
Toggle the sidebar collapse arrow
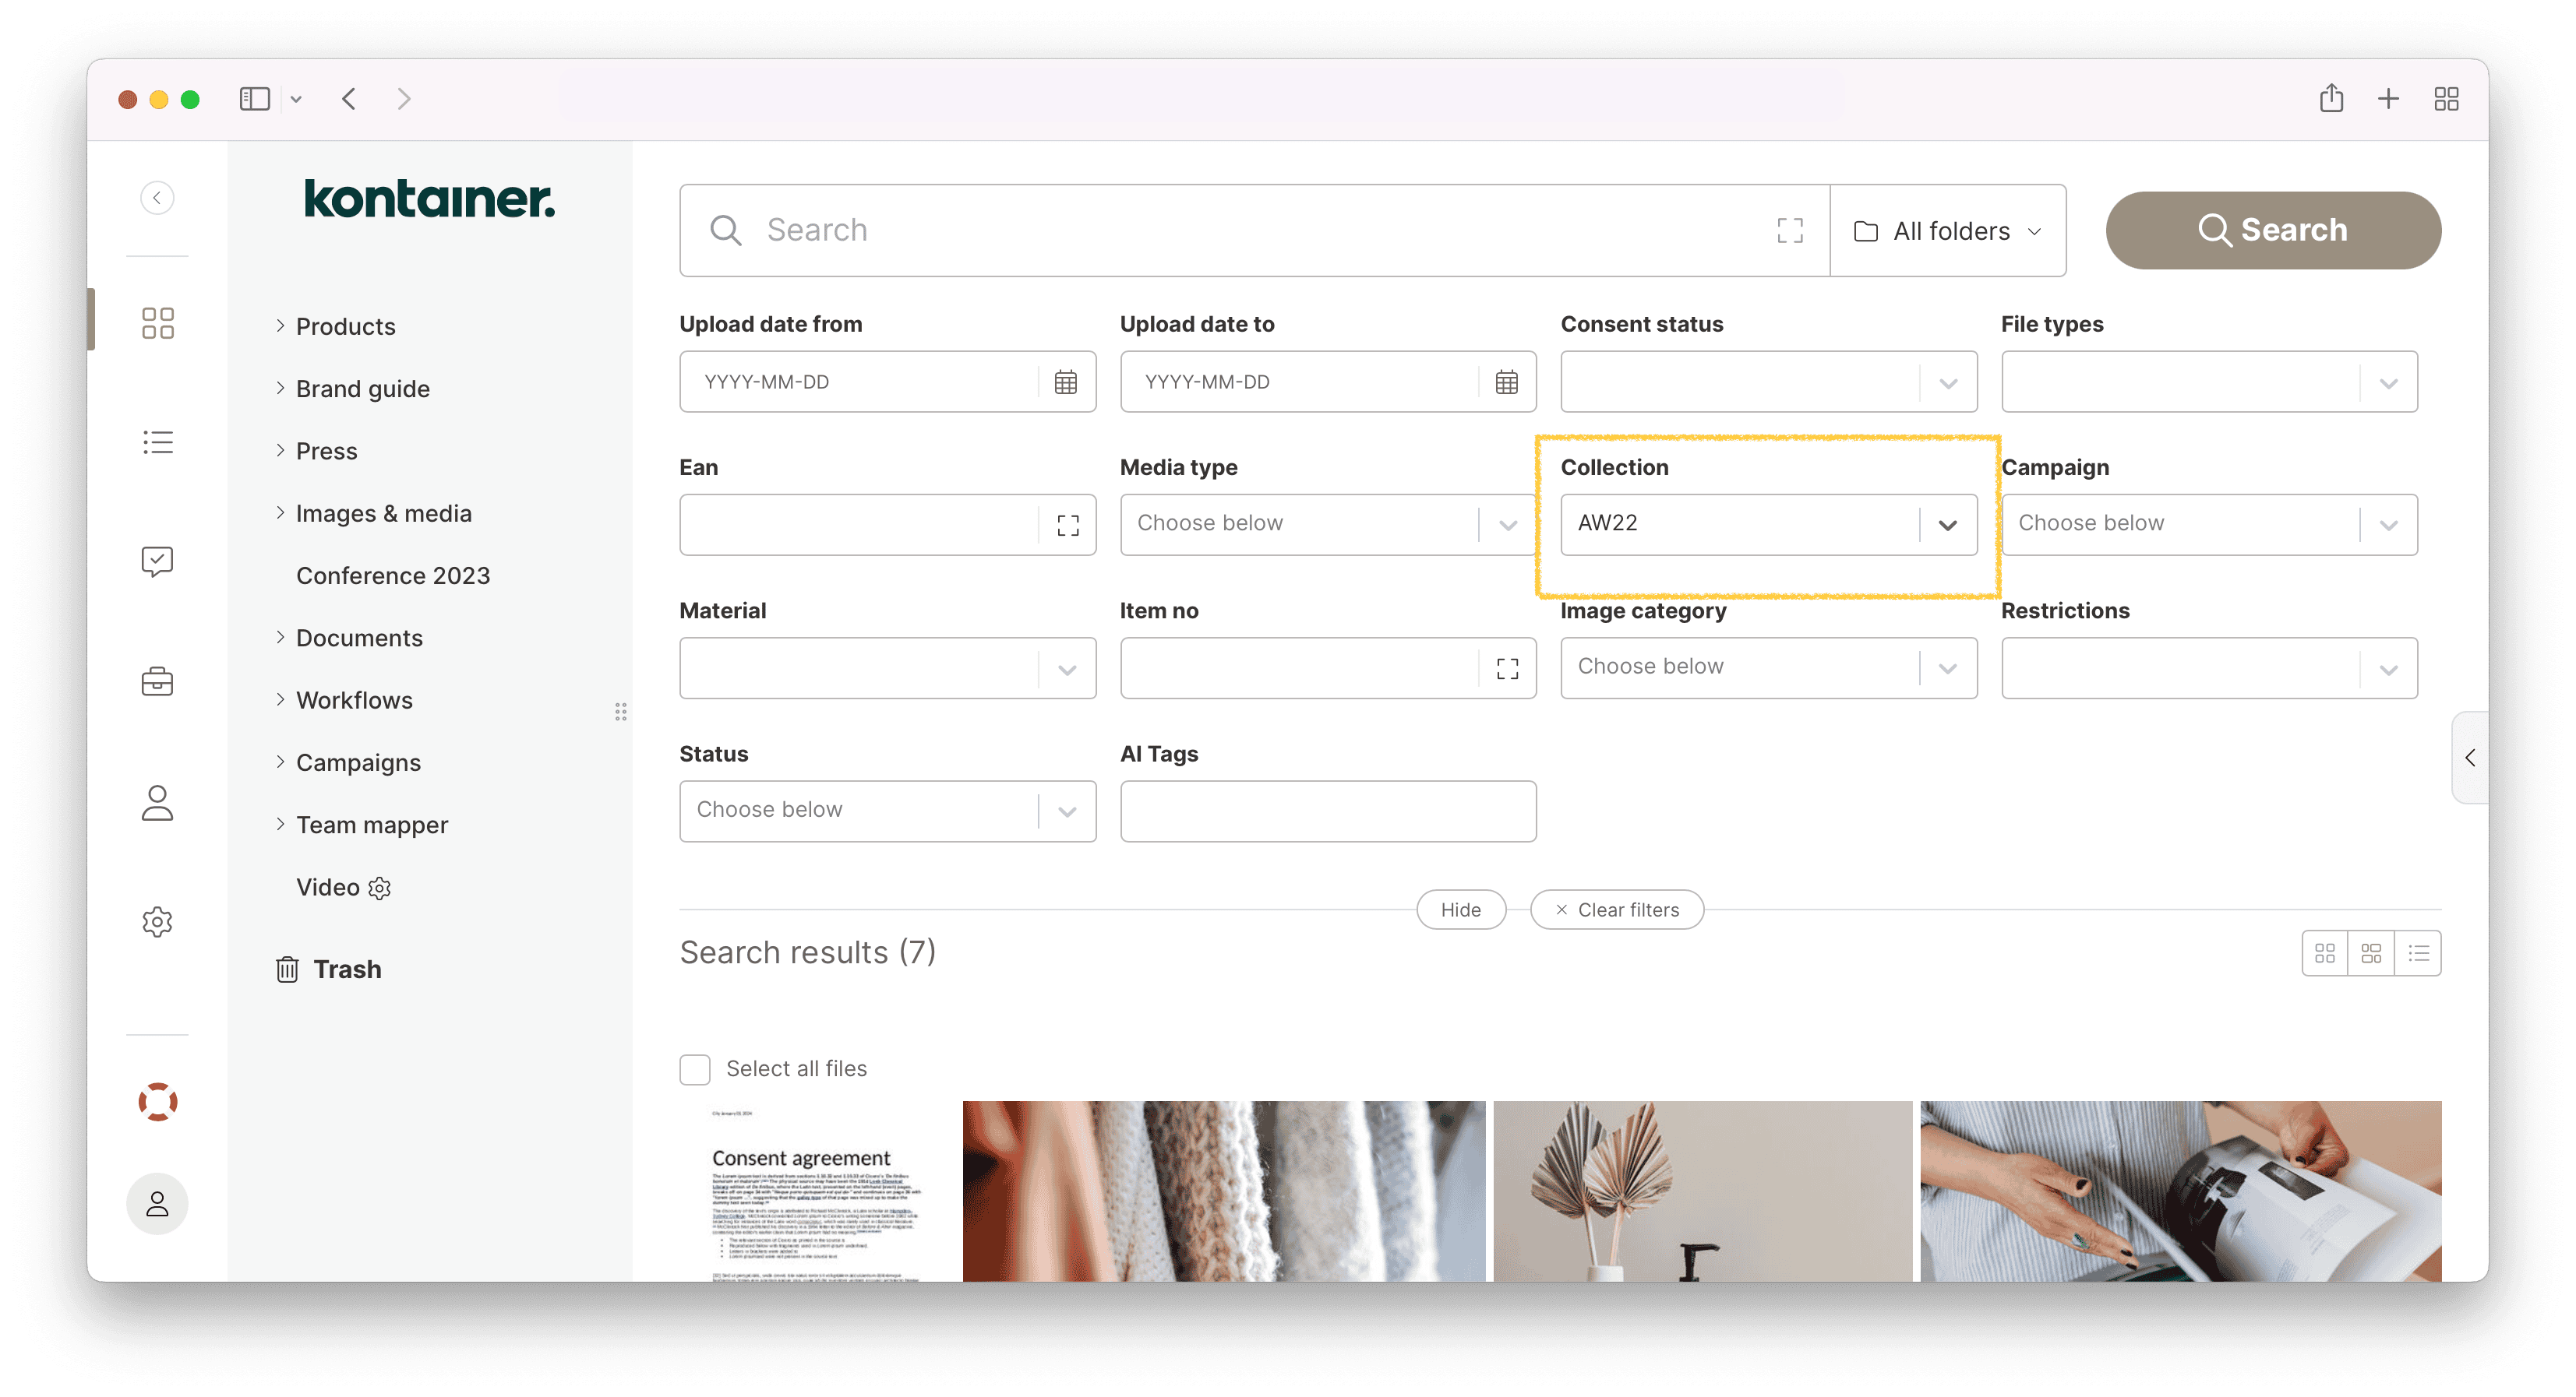pos(158,198)
